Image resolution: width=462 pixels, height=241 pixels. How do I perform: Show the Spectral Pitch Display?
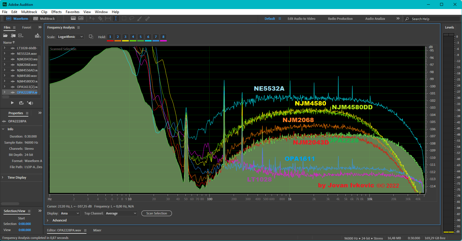[81, 18]
